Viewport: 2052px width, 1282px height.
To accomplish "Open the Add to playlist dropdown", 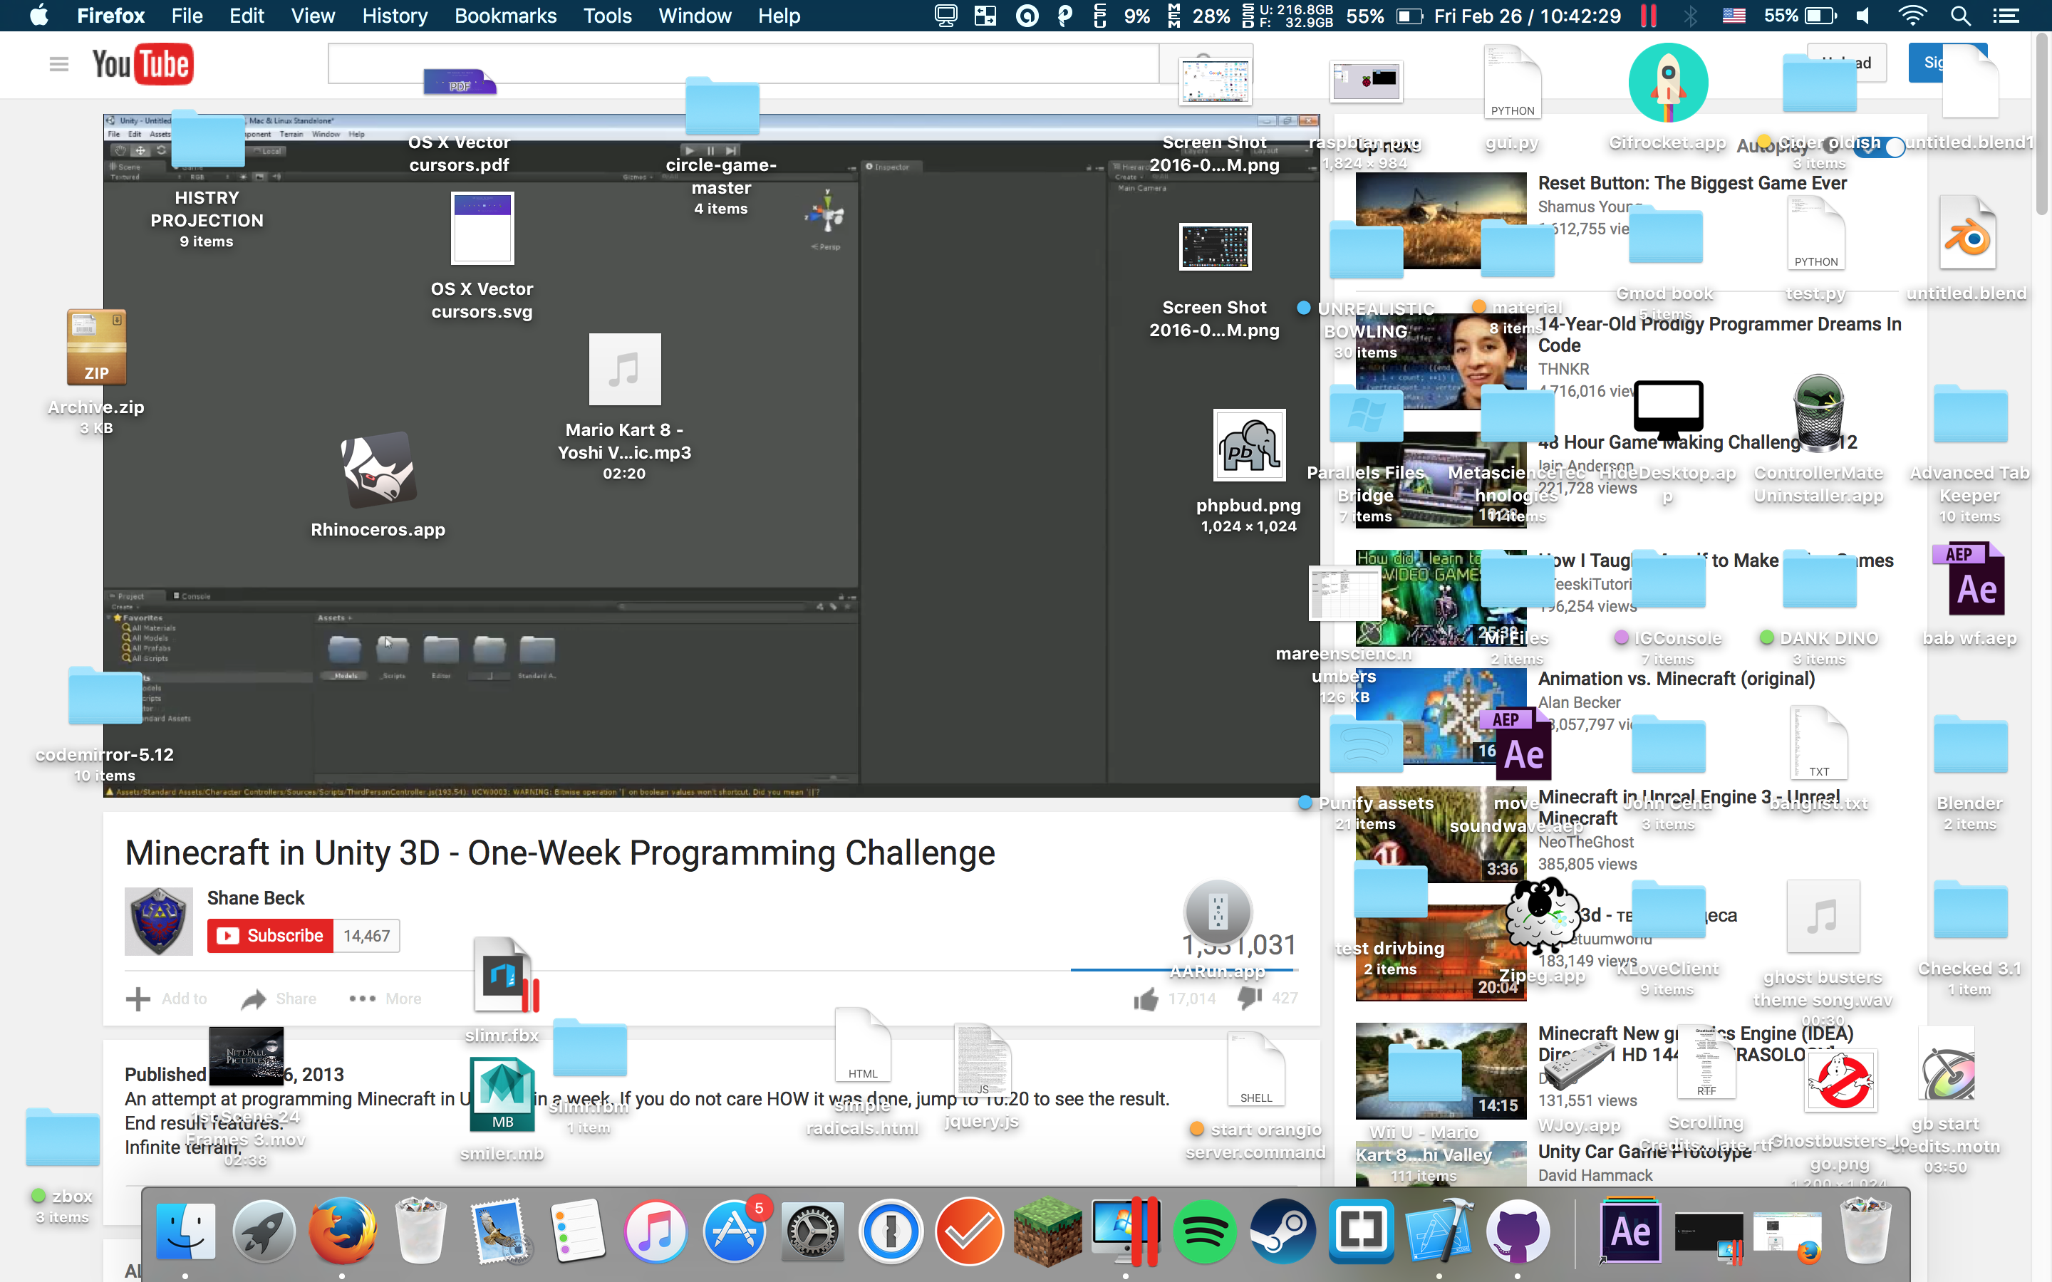I will 166,999.
